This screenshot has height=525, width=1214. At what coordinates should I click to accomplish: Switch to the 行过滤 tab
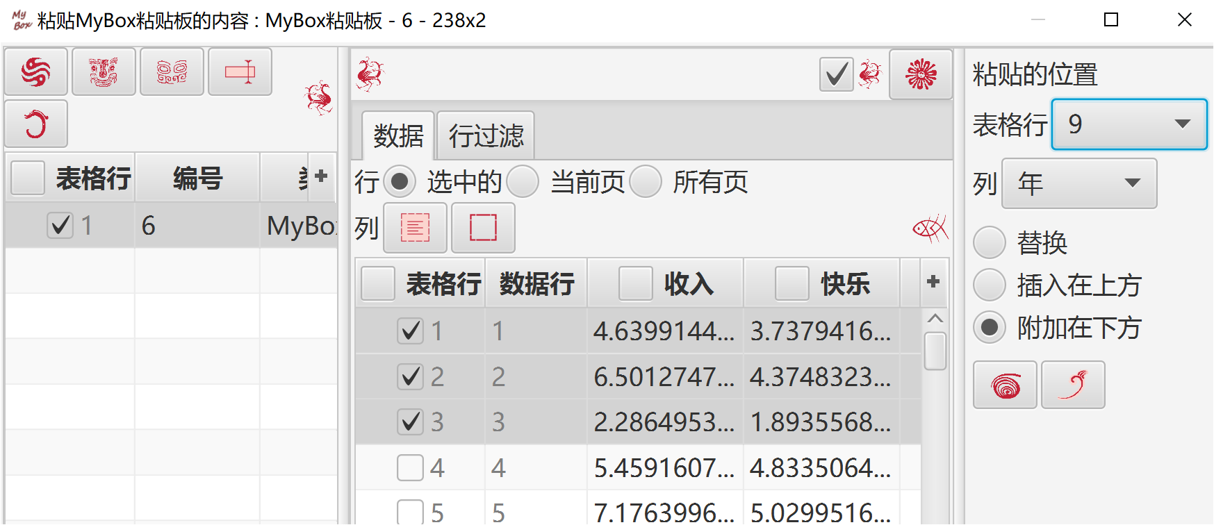486,136
